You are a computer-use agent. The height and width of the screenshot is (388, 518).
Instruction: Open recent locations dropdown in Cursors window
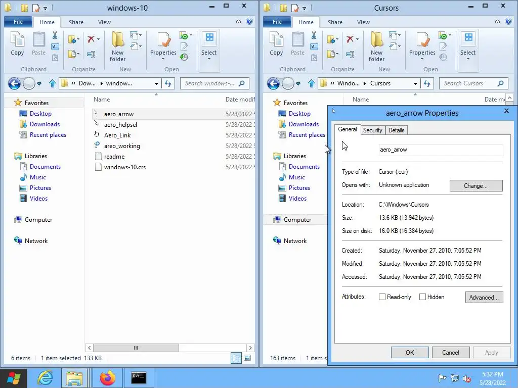(x=298, y=84)
